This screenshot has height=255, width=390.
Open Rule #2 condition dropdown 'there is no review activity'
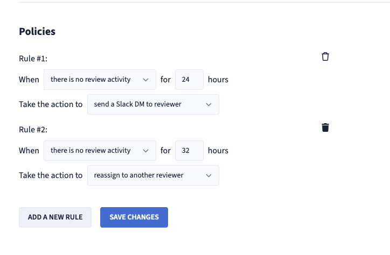pyautogui.click(x=100, y=151)
